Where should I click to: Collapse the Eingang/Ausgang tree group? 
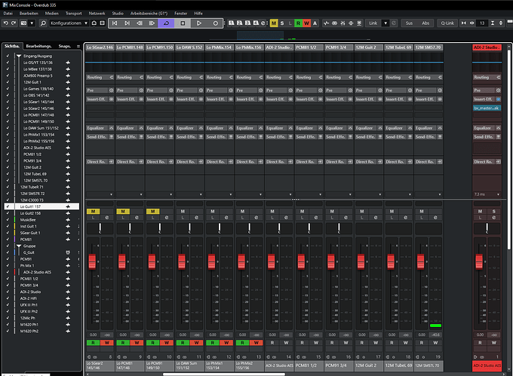click(x=17, y=57)
